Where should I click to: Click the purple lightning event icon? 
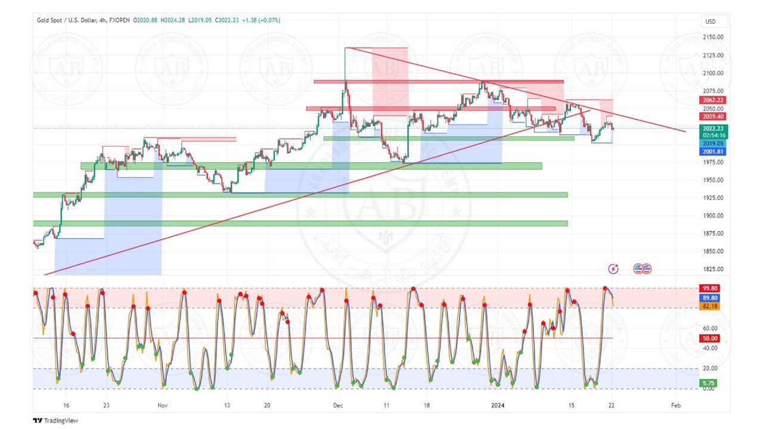613,269
